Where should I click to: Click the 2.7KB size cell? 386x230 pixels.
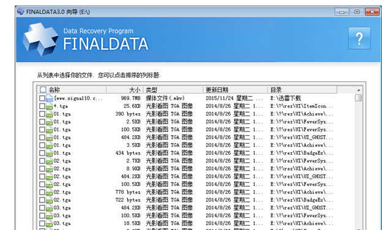point(133,161)
